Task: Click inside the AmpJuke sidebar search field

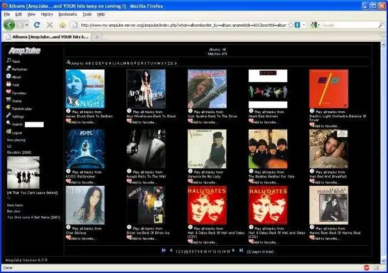Action: coord(34,124)
